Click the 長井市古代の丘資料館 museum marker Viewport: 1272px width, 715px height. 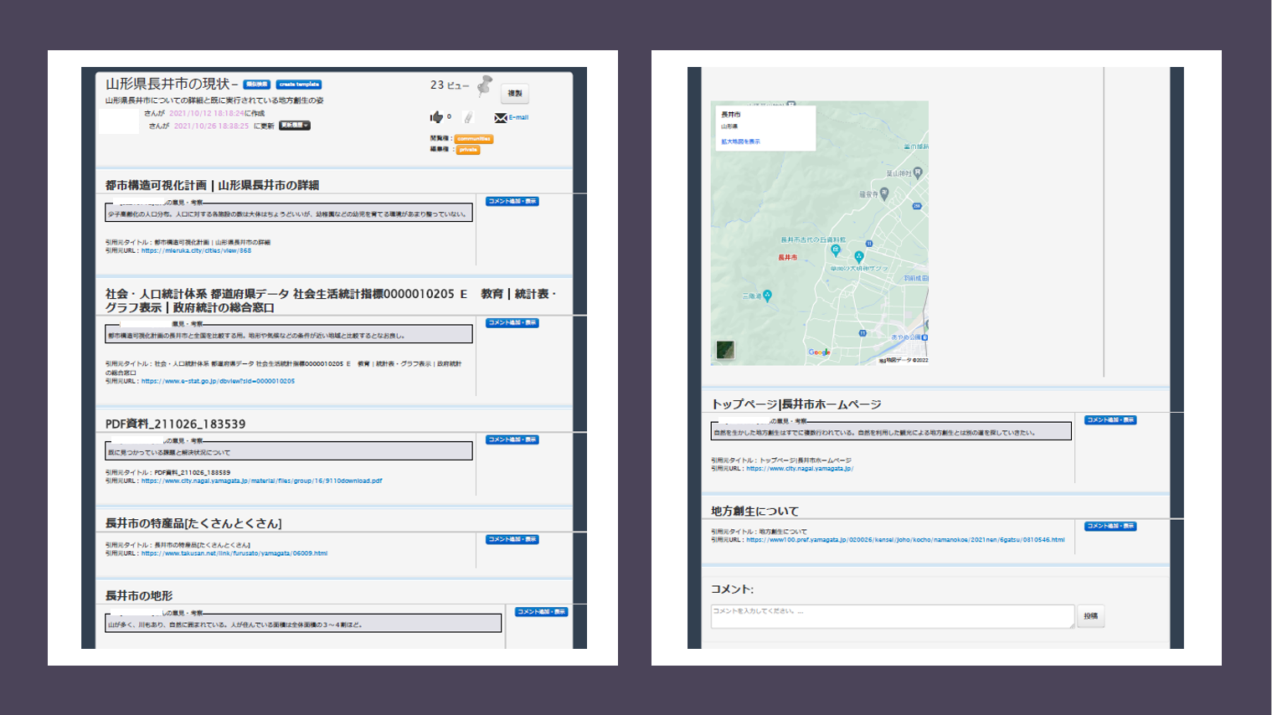coord(835,249)
